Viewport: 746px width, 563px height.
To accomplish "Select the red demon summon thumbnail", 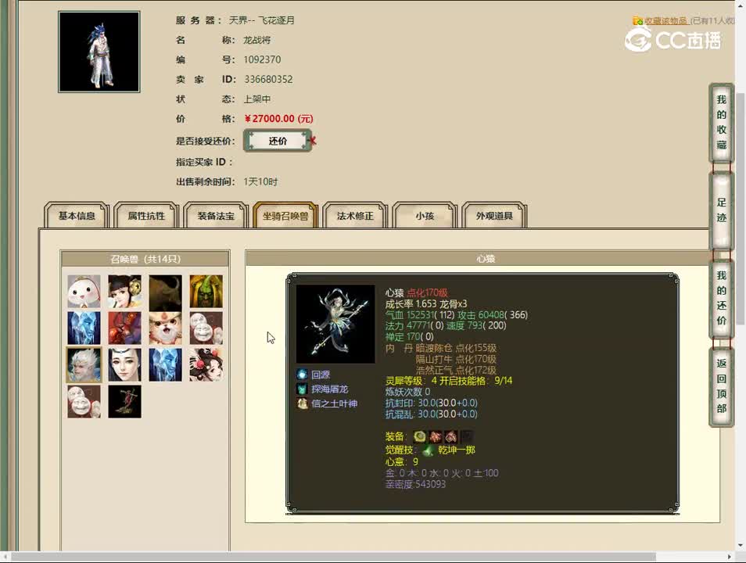I will (124, 328).
